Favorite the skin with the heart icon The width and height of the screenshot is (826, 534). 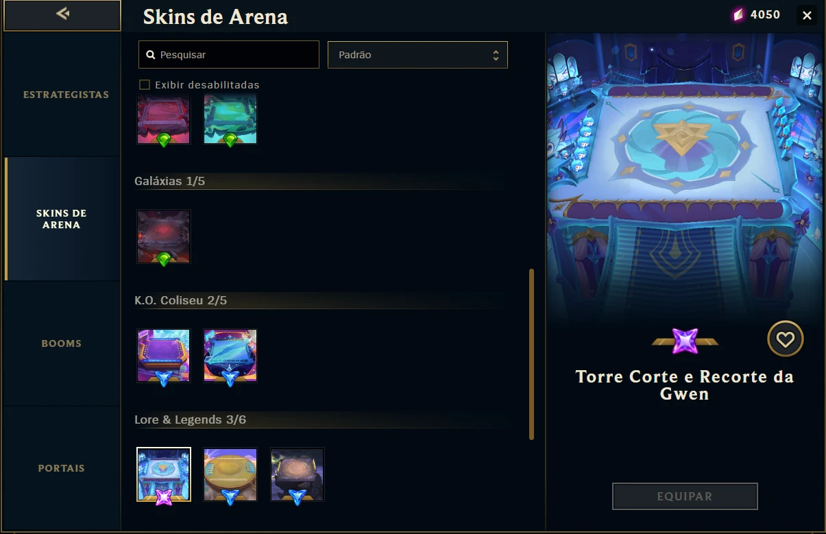click(x=785, y=339)
